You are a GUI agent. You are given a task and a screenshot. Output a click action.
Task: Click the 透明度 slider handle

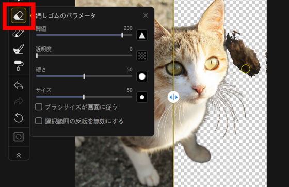click(x=37, y=55)
